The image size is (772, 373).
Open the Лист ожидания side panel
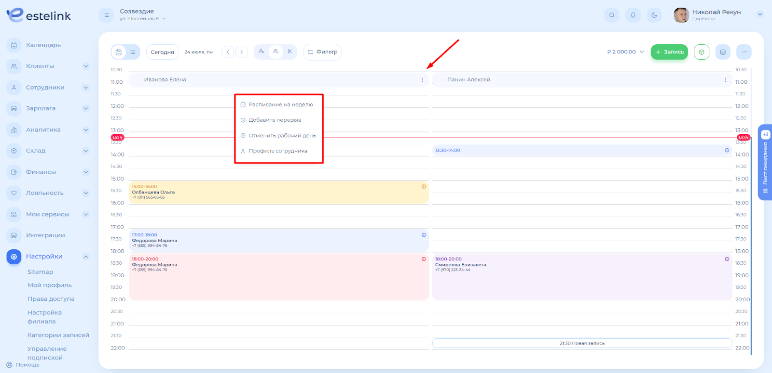[765, 163]
